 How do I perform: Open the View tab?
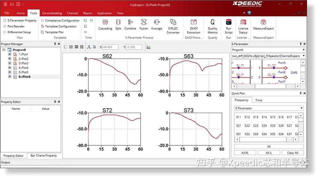point(120,13)
